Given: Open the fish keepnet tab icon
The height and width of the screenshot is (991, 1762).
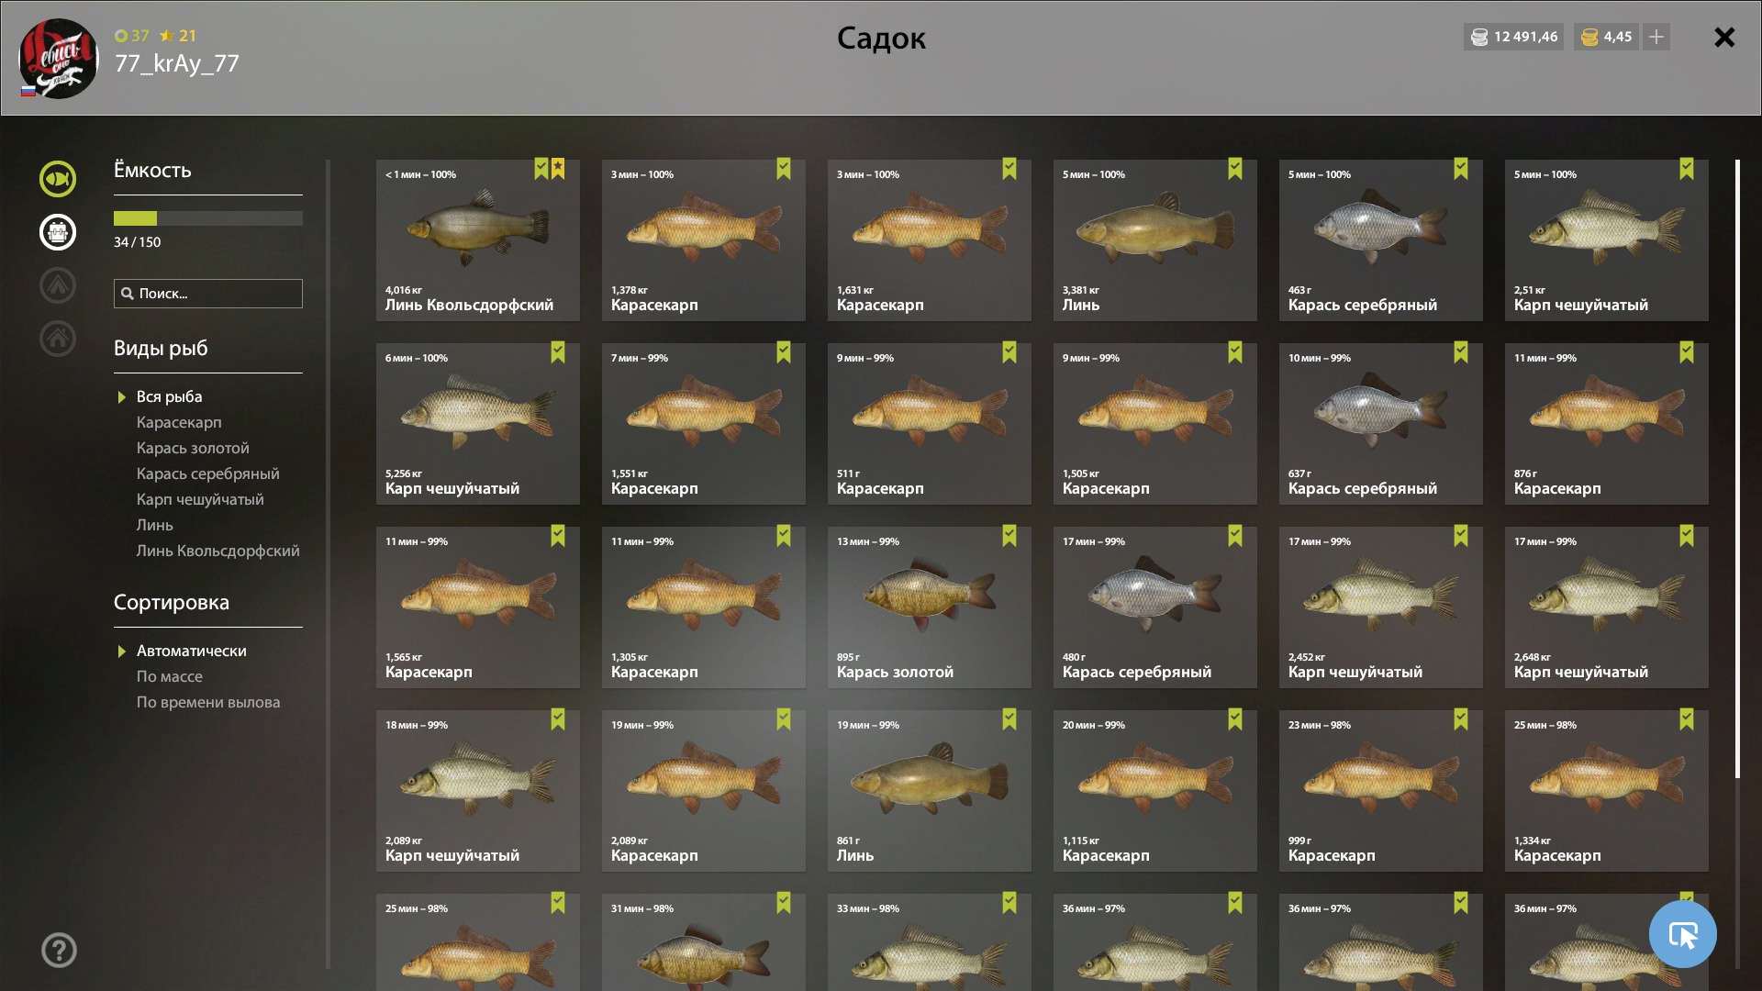Looking at the screenshot, I should click(58, 179).
